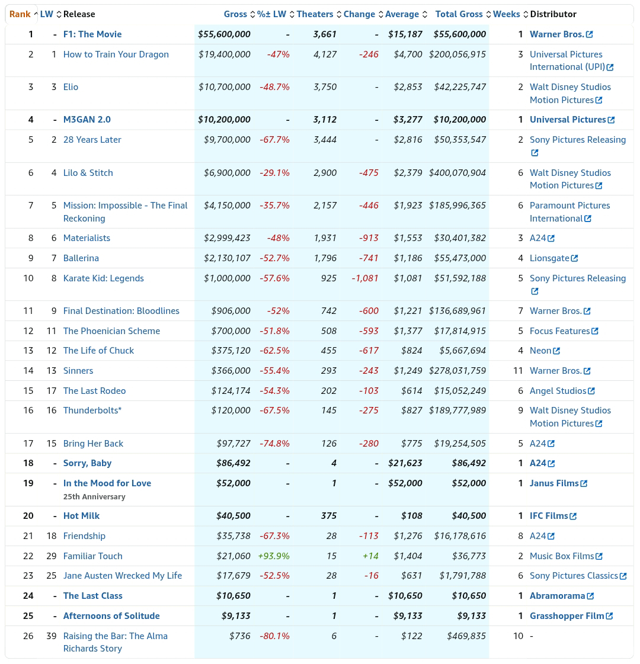Open the Lilo & Stitch release link
This screenshot has width=640, height=664.
point(88,173)
